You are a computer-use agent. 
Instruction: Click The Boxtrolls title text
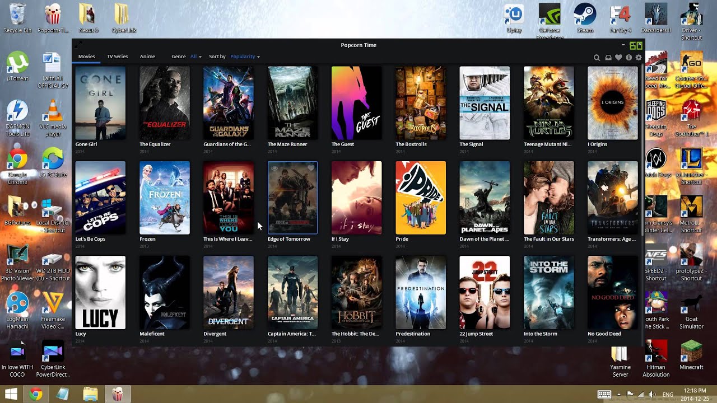tap(411, 144)
